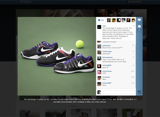
Task: Open matteorigo's profile link
Action: tap(107, 51)
